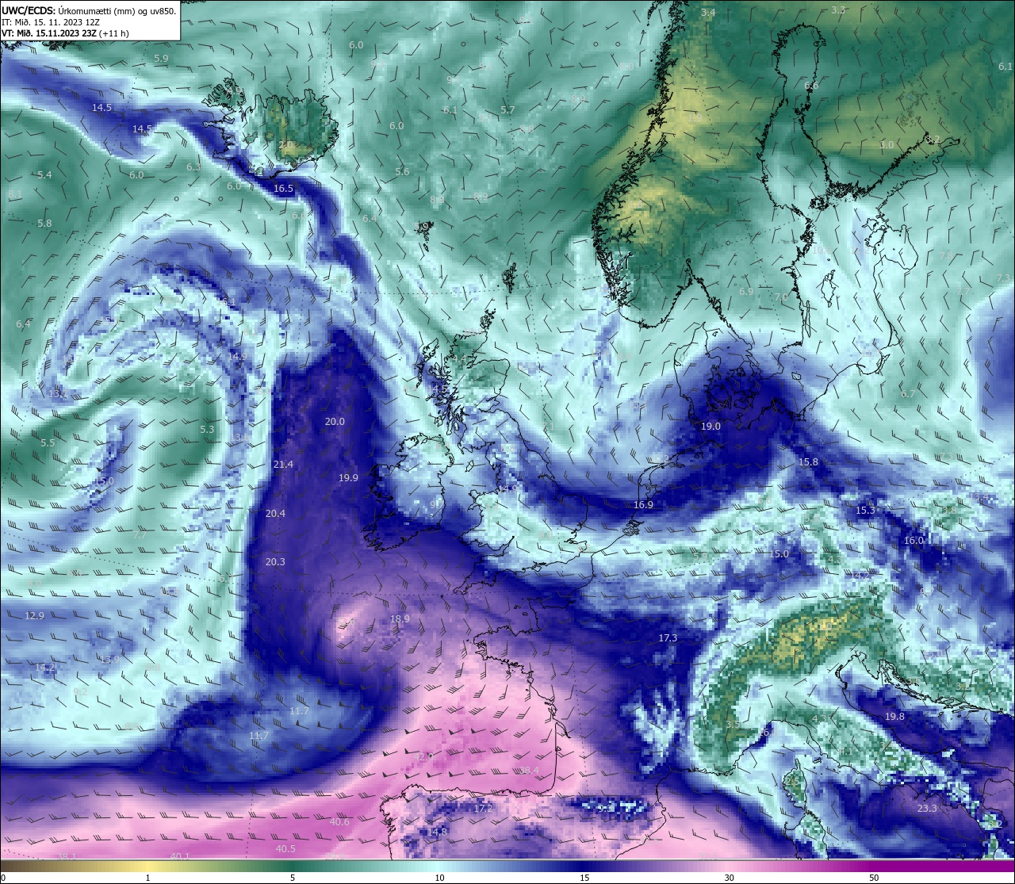Click the value 16.5 near Iceland
The image size is (1015, 884).
pos(283,189)
